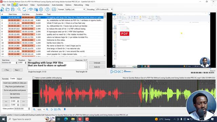
Task: Zoom out the waveform
Action: [x=34, y=109]
